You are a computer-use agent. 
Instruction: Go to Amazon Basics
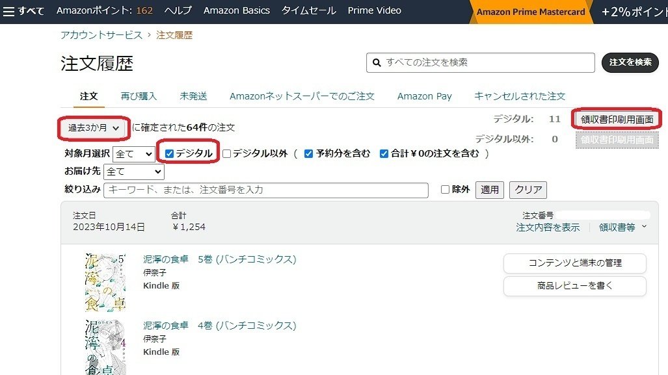tap(237, 10)
